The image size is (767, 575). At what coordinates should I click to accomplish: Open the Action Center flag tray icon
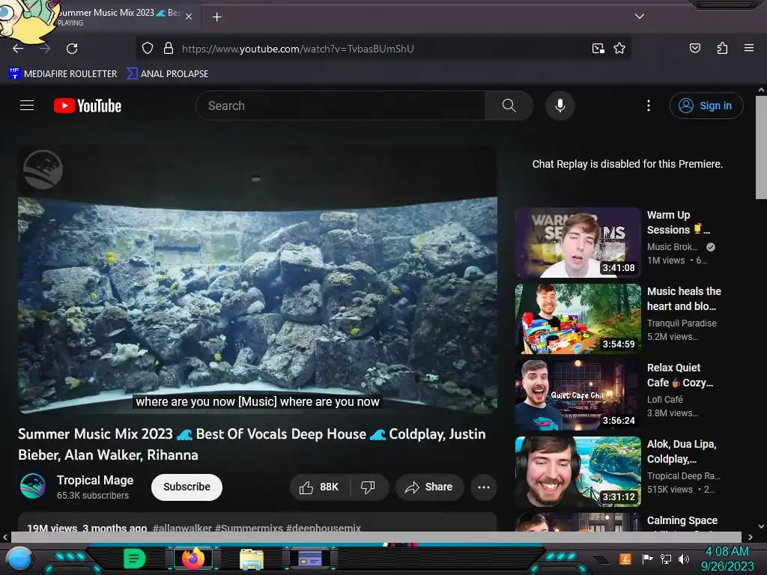(x=647, y=559)
